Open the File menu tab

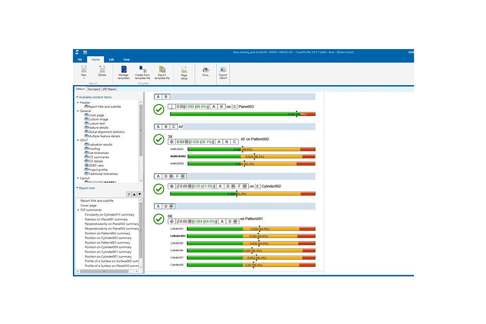80,59
